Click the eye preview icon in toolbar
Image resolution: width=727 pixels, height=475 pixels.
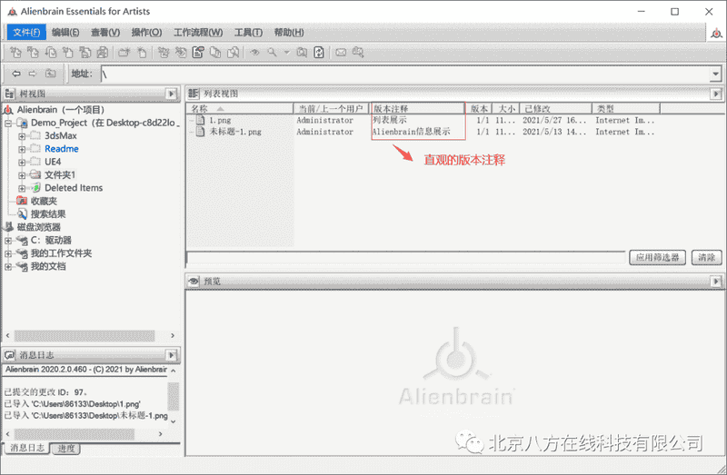[255, 53]
